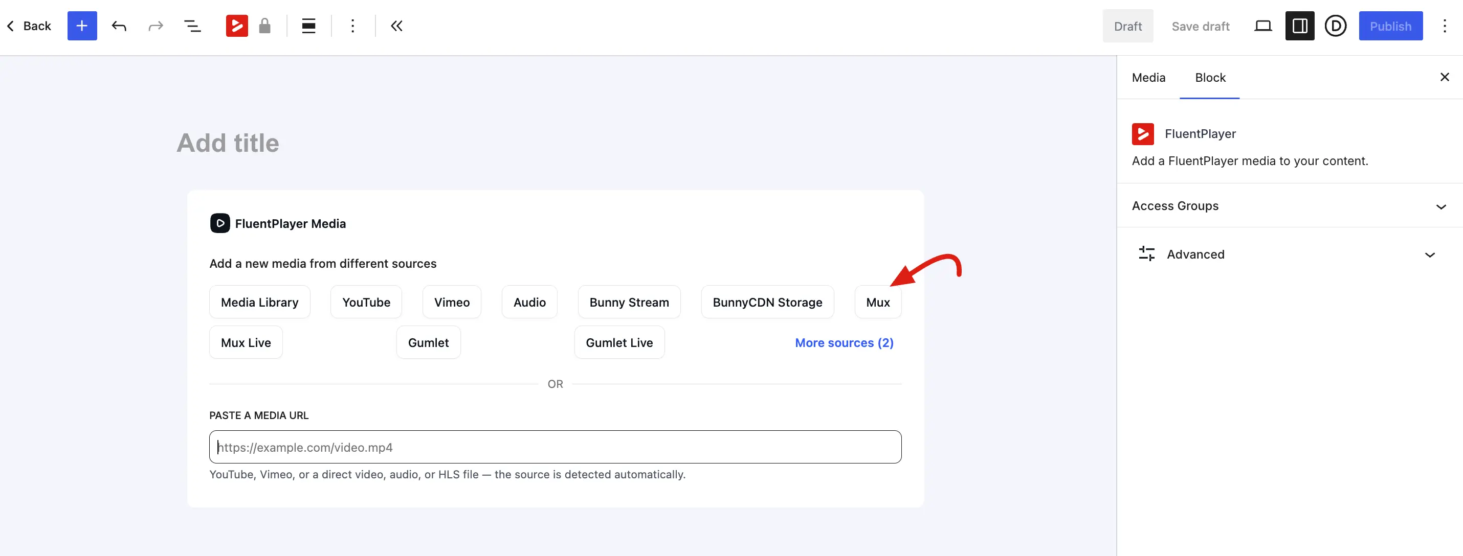Close the settings sidebar
The height and width of the screenshot is (556, 1463).
1445,77
